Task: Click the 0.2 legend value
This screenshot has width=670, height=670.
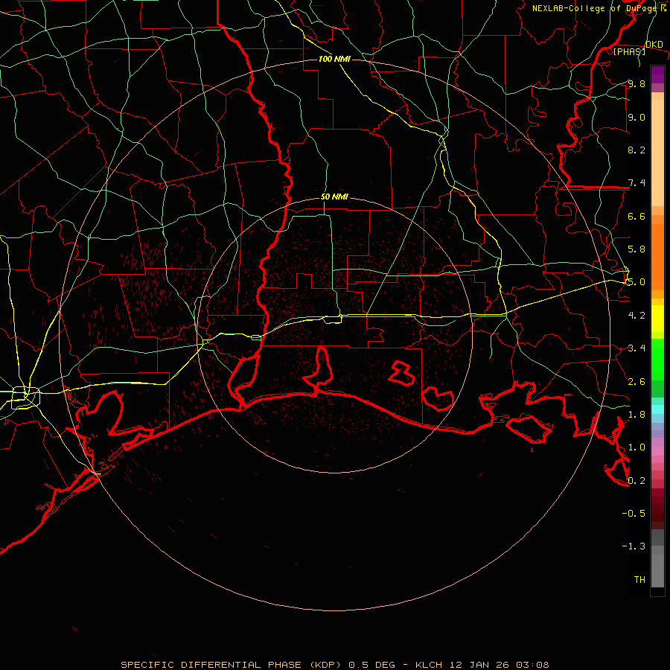Action: click(636, 481)
